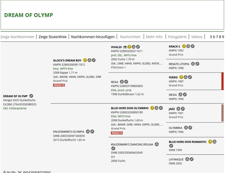Click edit pencil next to FERRO
Viewport: 225px width, 173px height.
click(x=190, y=77)
